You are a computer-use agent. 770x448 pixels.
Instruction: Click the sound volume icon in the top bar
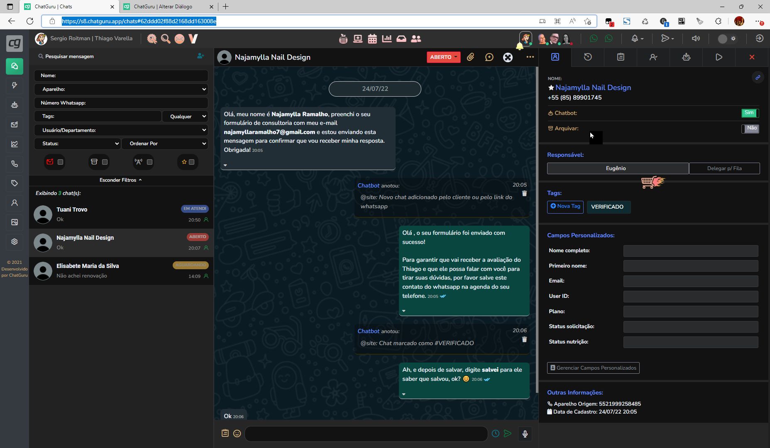click(696, 39)
